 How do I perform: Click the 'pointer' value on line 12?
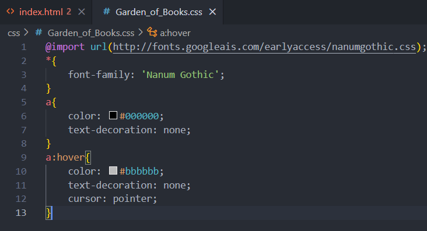[132, 199]
